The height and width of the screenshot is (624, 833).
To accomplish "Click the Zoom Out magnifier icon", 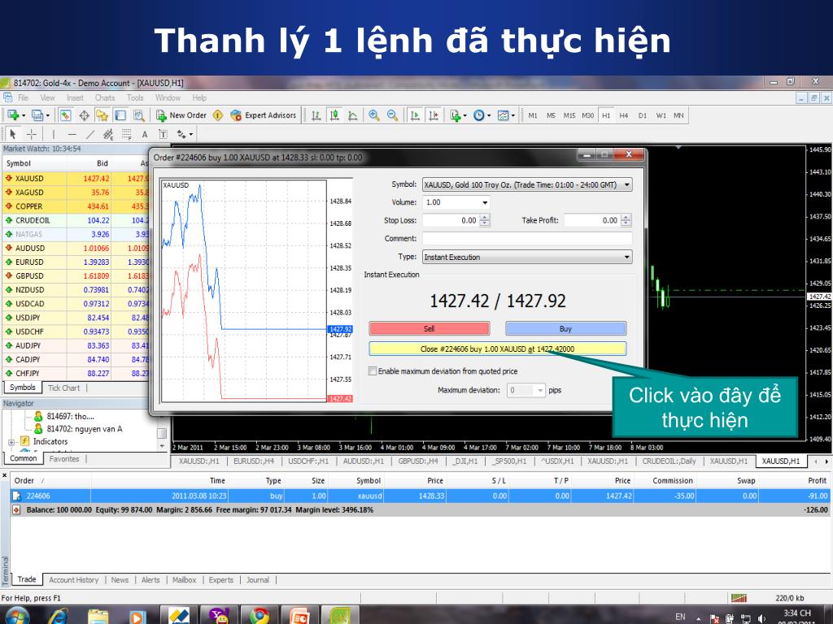I will pos(393,115).
